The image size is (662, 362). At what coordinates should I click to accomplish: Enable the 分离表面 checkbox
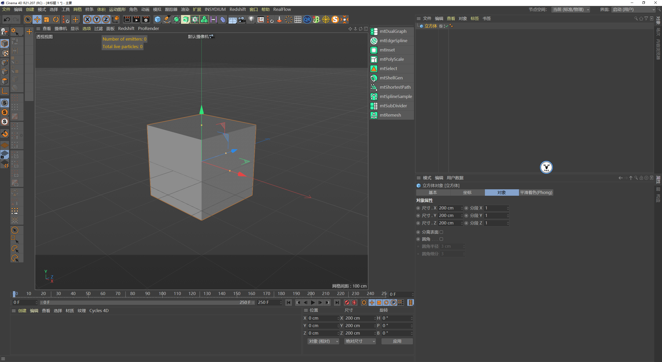441,232
